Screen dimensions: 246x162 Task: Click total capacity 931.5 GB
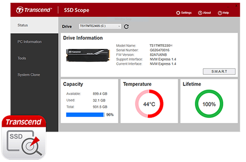100,107
